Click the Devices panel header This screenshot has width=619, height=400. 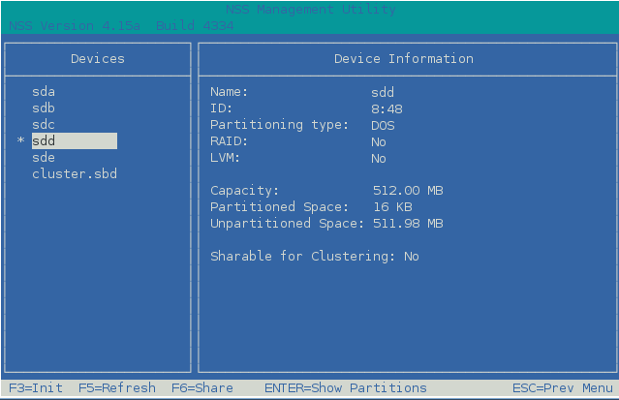(98, 59)
